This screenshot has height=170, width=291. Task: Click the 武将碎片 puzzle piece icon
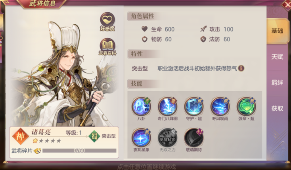37,151
